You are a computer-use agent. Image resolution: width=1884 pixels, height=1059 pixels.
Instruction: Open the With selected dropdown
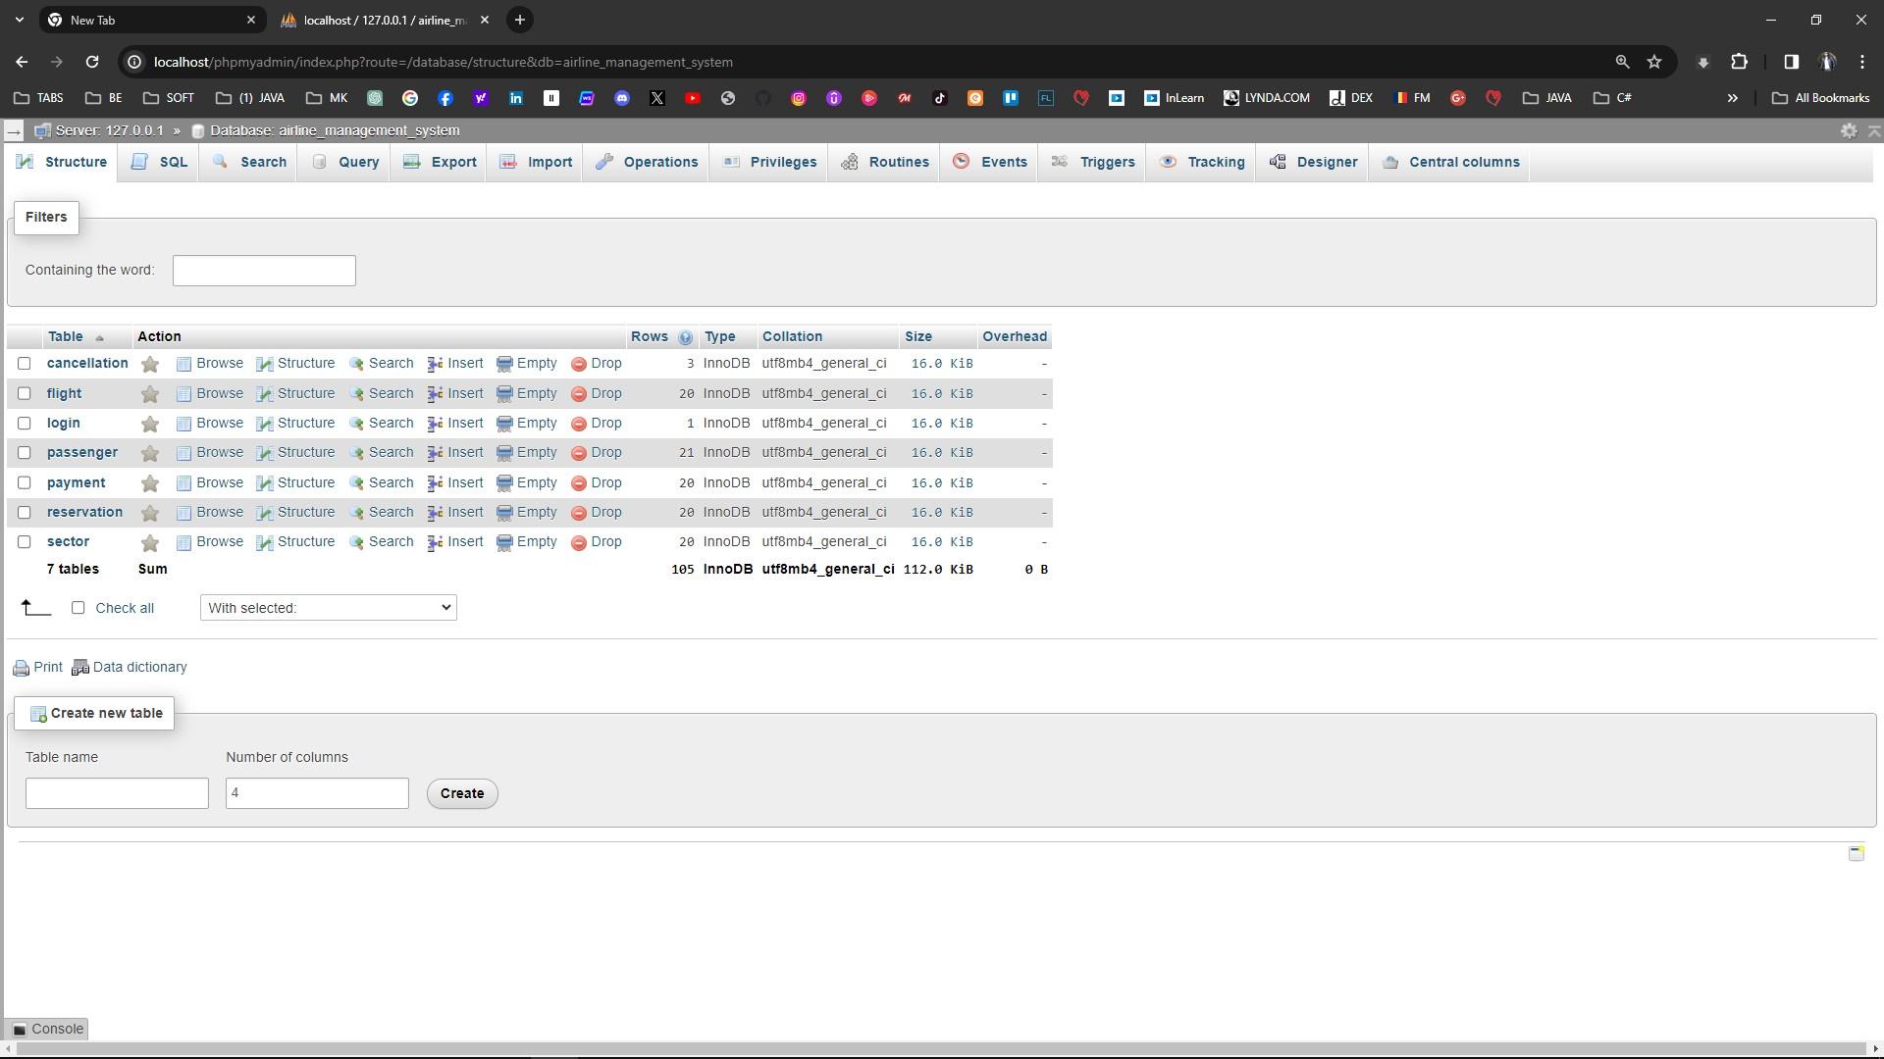(328, 607)
